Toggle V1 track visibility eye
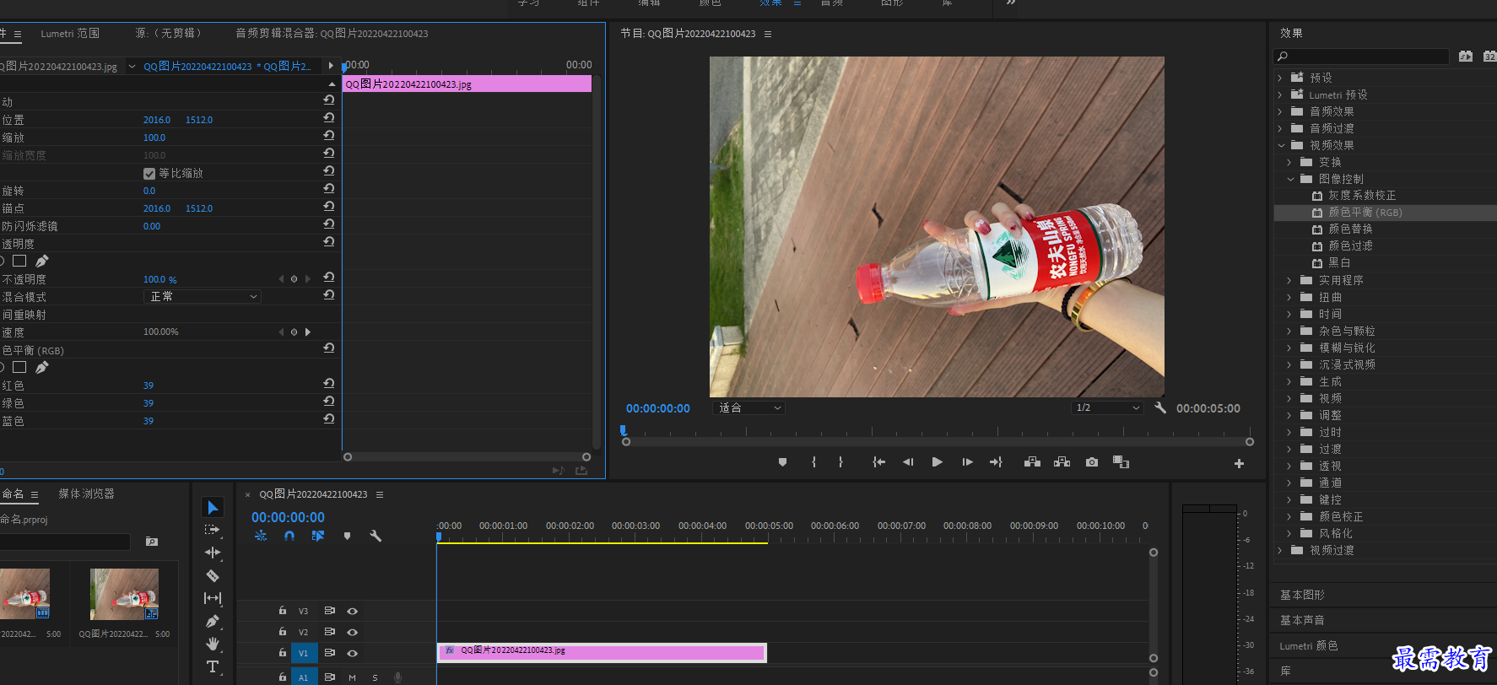The width and height of the screenshot is (1497, 685). click(353, 653)
